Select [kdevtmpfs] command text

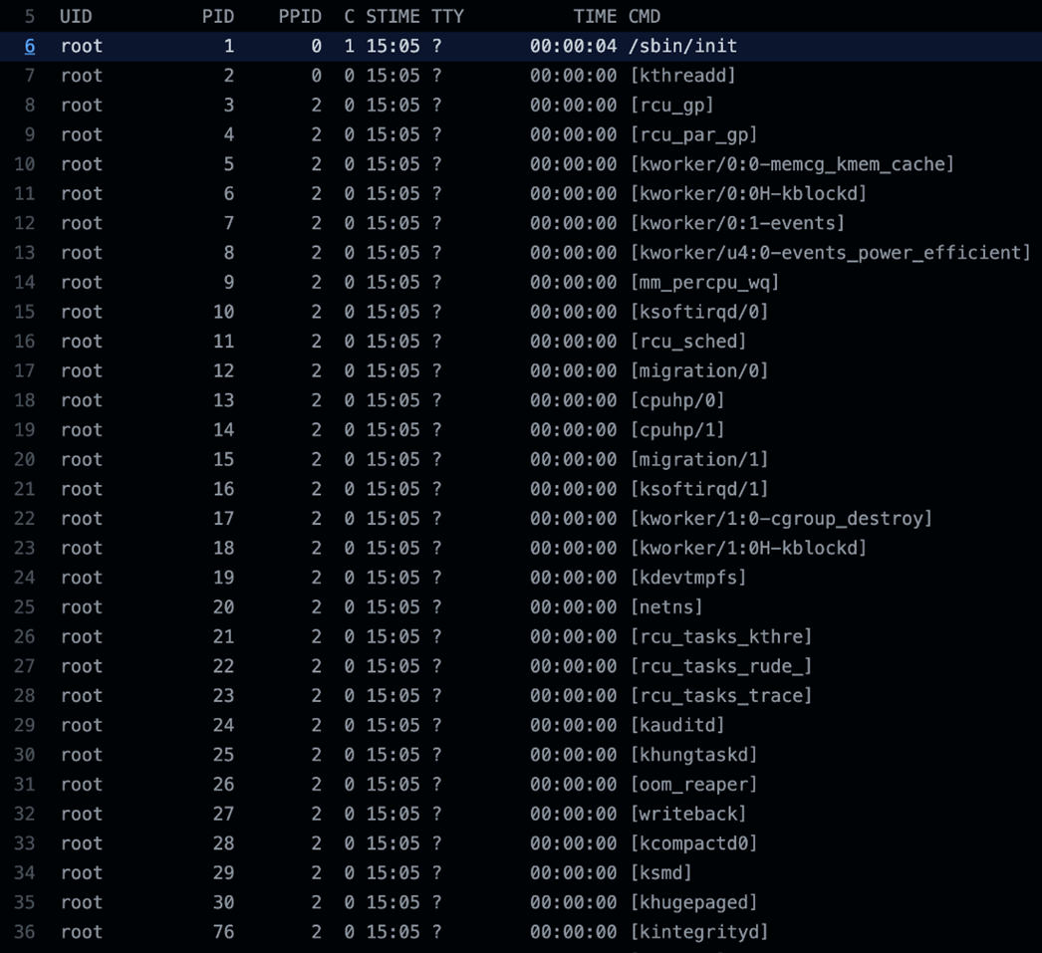coord(688,578)
